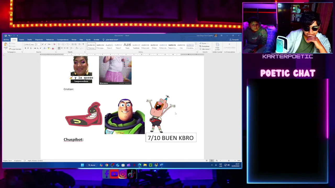Align paragraph text to the right
The height and width of the screenshot is (188, 335).
pos(65,48)
